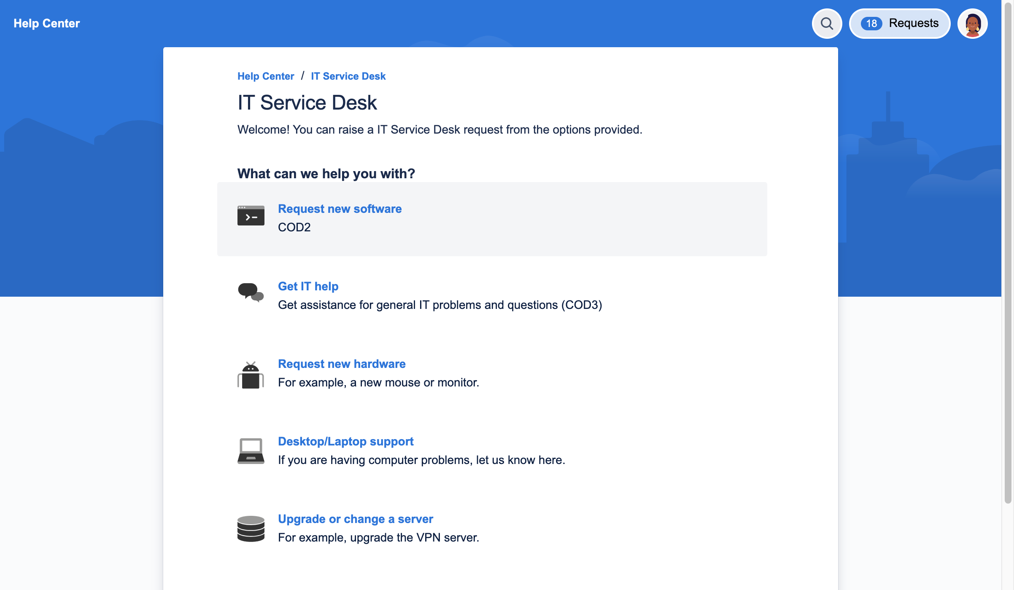Click the laptop/desktop support icon
This screenshot has height=590, width=1014.
tap(251, 450)
